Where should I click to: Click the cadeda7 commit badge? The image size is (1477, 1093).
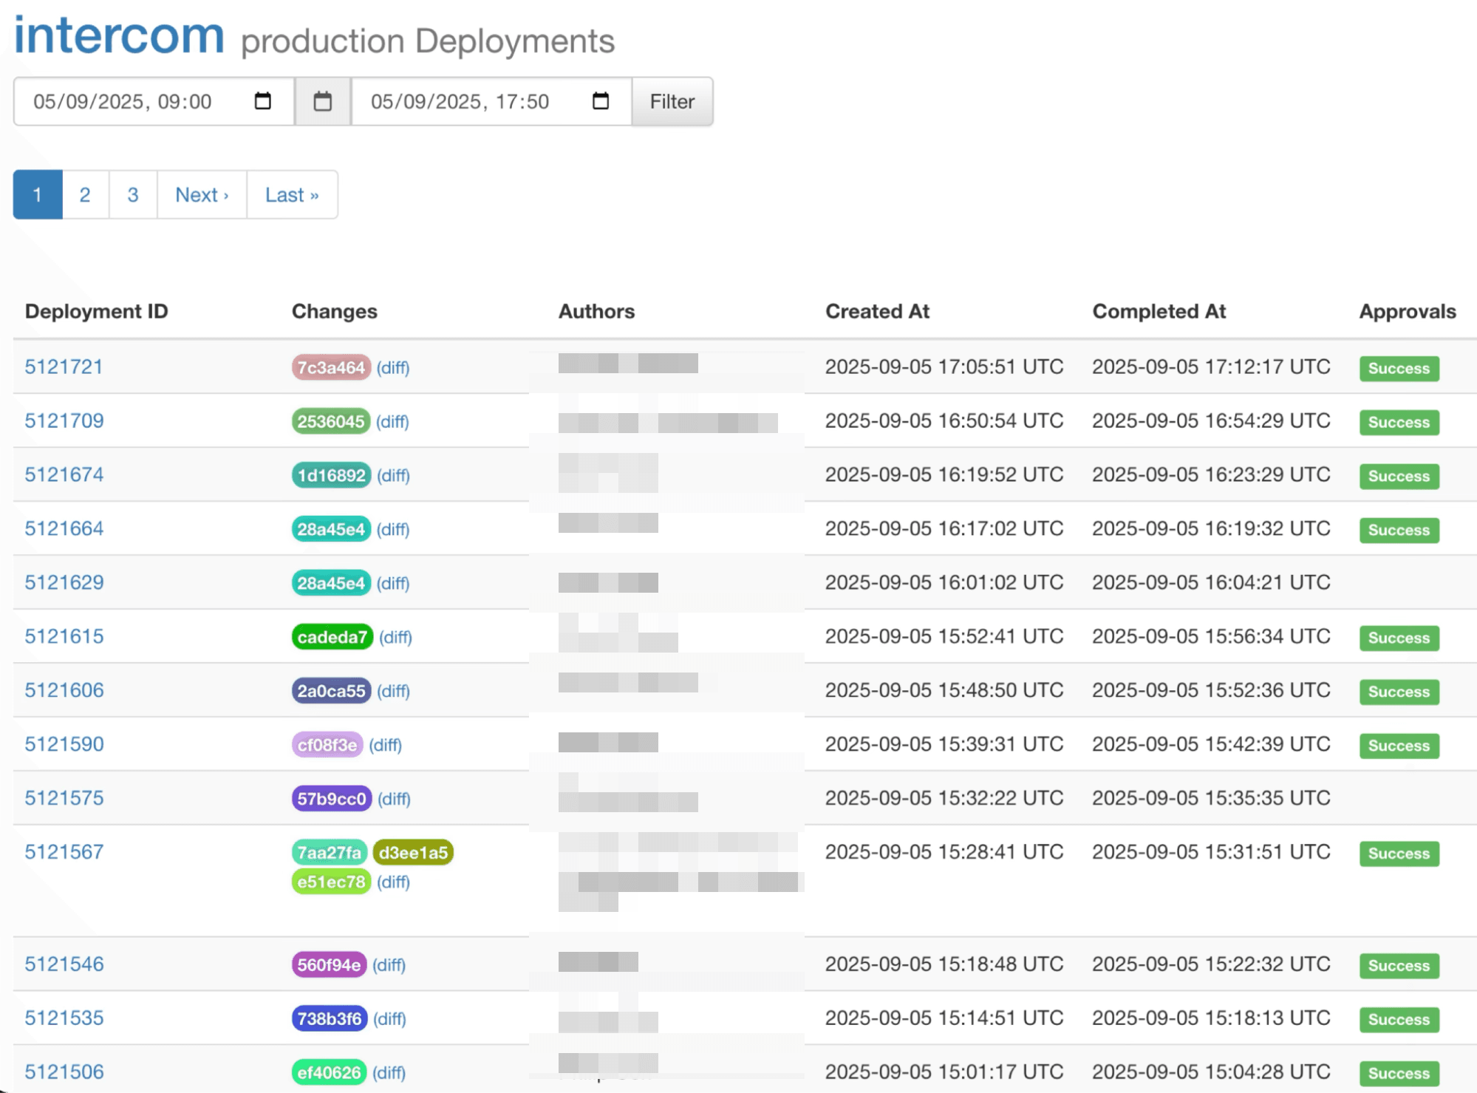click(x=332, y=637)
